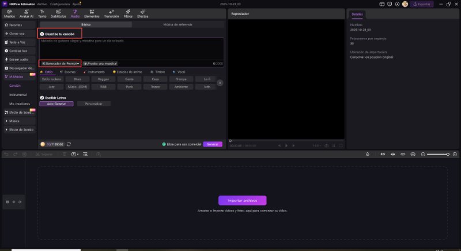Open the Generador de Prompt dropdown
The height and width of the screenshot is (251, 461).
pos(60,63)
